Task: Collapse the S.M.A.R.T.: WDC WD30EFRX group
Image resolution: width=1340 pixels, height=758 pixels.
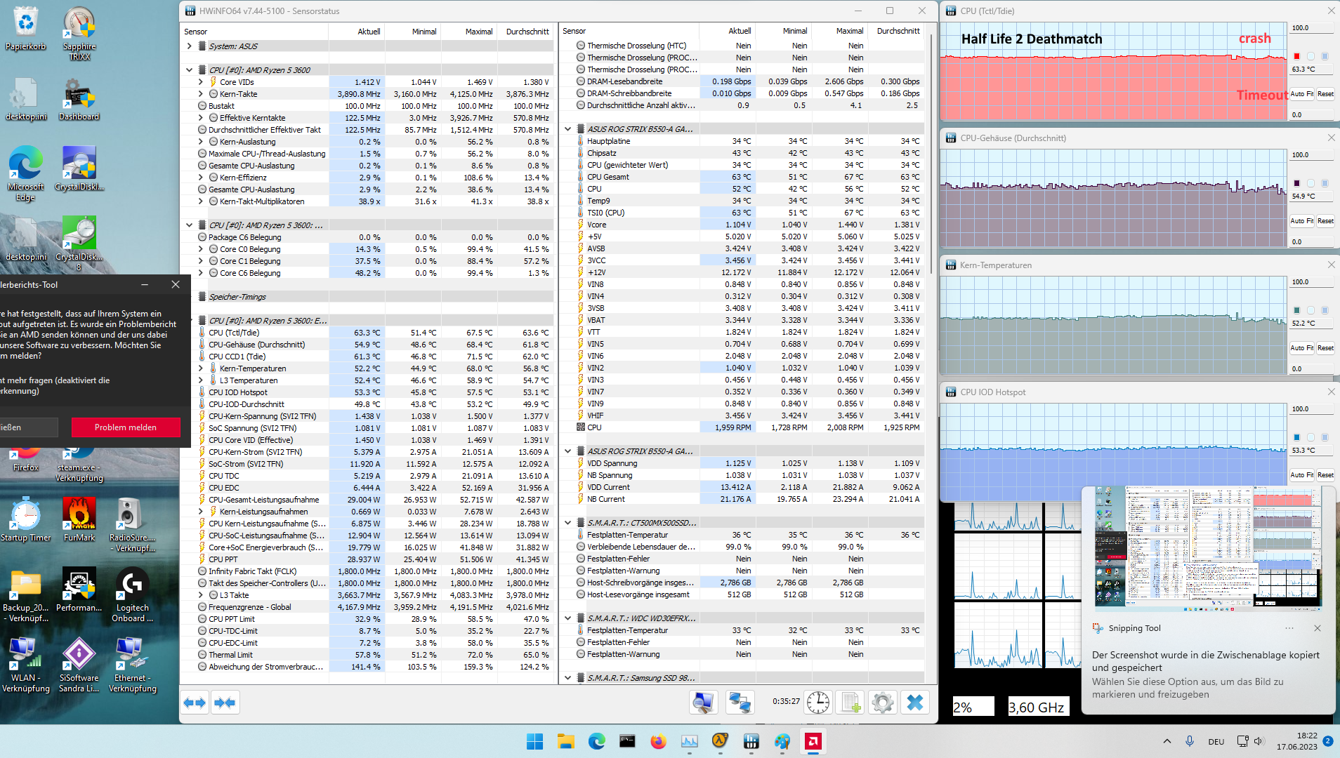Action: click(x=568, y=618)
